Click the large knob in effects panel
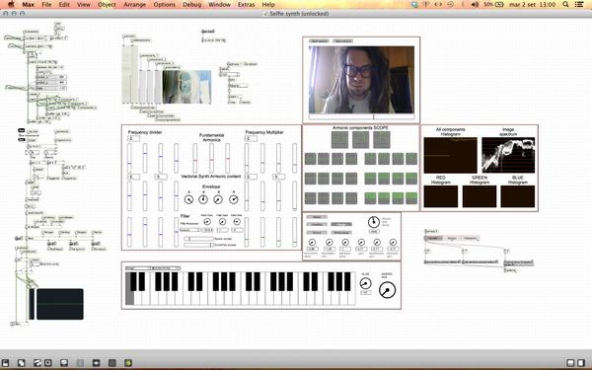Screen dimensions: 592x370 pos(373,222)
